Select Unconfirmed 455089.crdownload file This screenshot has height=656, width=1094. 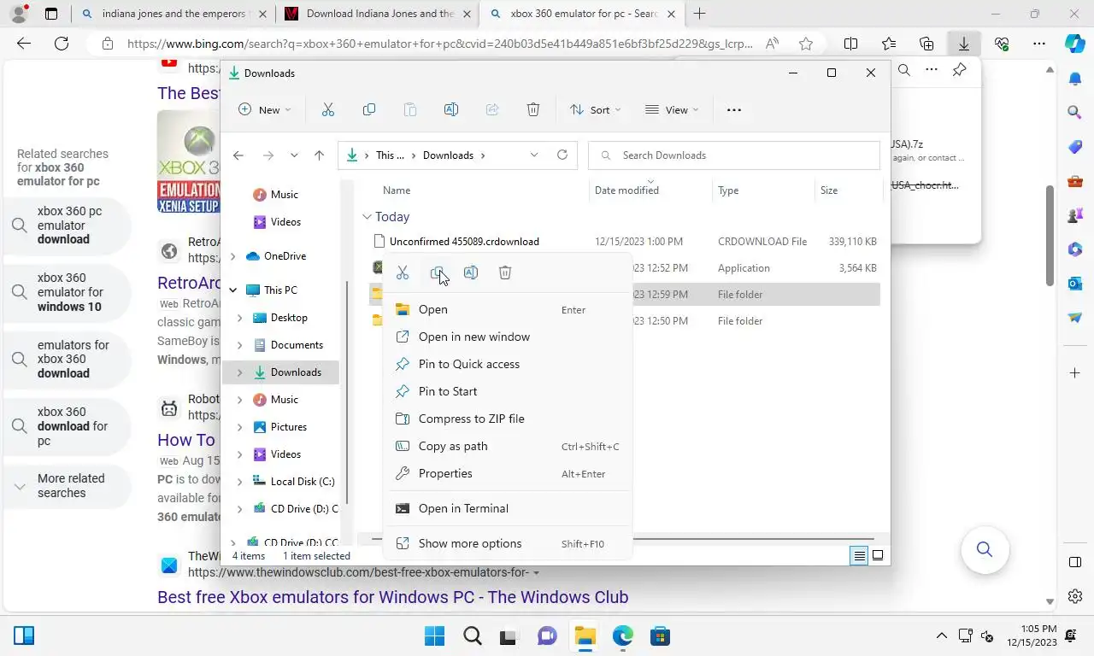[x=626, y=242]
